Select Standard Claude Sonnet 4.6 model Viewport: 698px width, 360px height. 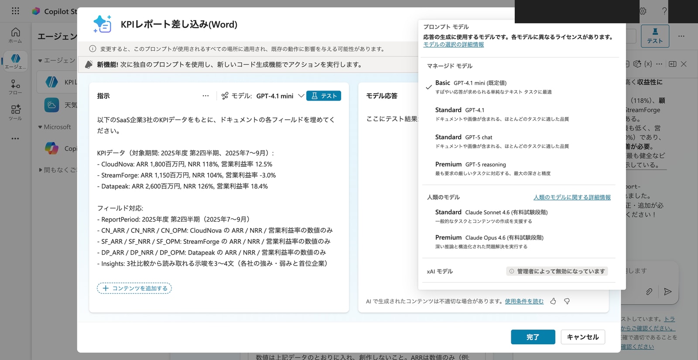point(519,216)
